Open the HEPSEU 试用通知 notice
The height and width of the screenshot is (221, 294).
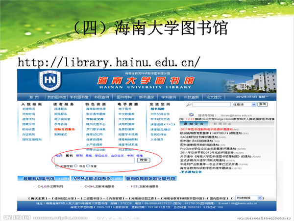211,133
